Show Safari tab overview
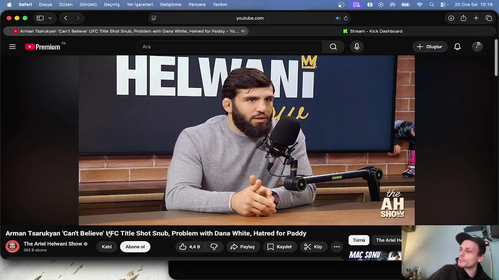The image size is (499, 280). (489, 18)
